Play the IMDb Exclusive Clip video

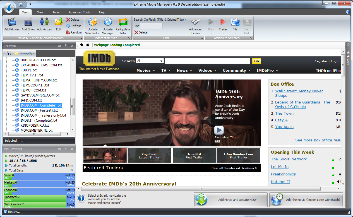point(219,130)
